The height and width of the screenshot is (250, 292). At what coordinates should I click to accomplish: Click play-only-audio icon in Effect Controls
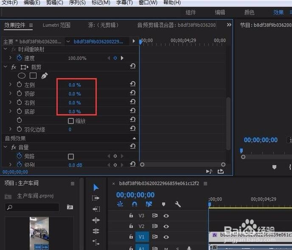pos(209,171)
